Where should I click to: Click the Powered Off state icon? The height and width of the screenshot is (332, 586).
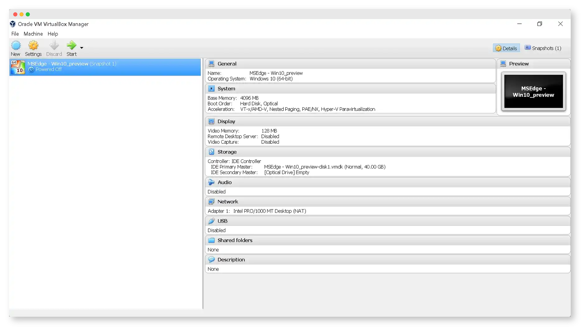(31, 70)
